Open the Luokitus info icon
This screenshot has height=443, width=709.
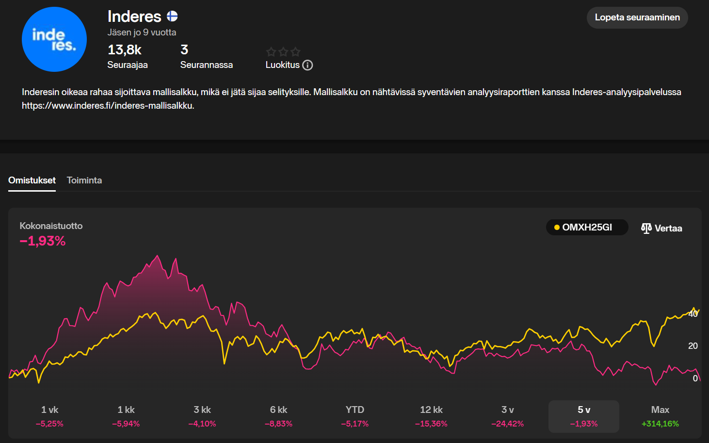coord(307,65)
